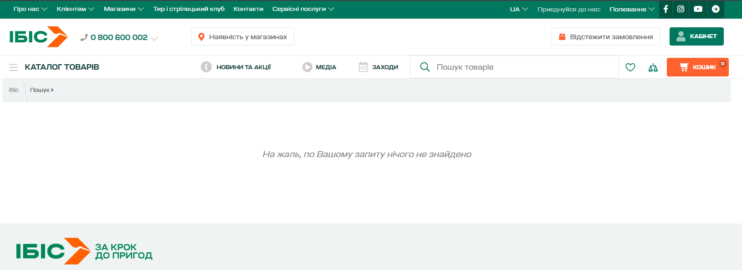Viewport: 742px width, 270px height.
Task: Expand the phone number dropdown arrow
Action: coord(154,39)
